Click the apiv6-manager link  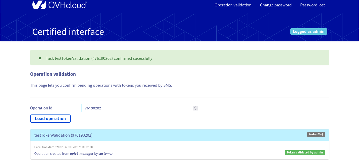tap(82, 153)
